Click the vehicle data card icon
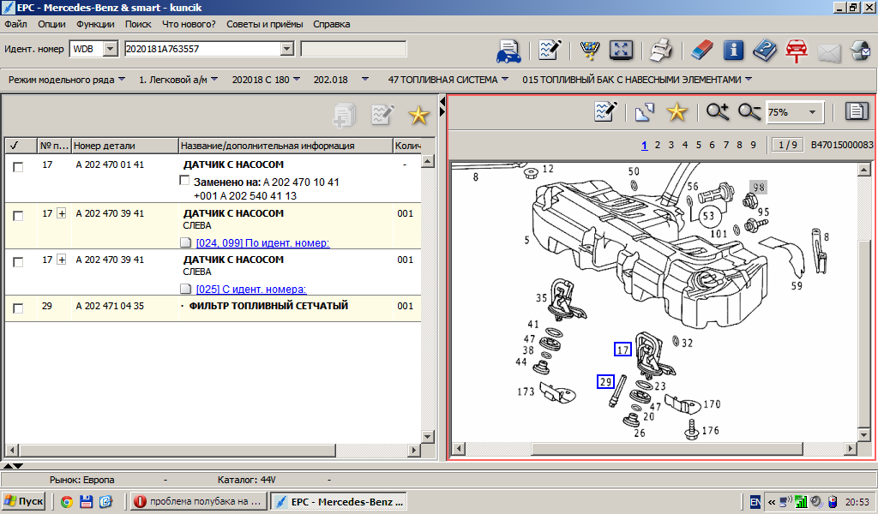Viewport: 878px width, 514px height. click(x=508, y=51)
